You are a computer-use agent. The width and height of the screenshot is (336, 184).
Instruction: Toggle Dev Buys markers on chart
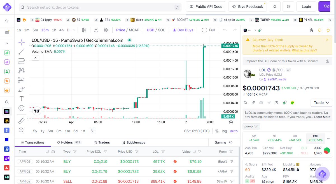pos(183,30)
